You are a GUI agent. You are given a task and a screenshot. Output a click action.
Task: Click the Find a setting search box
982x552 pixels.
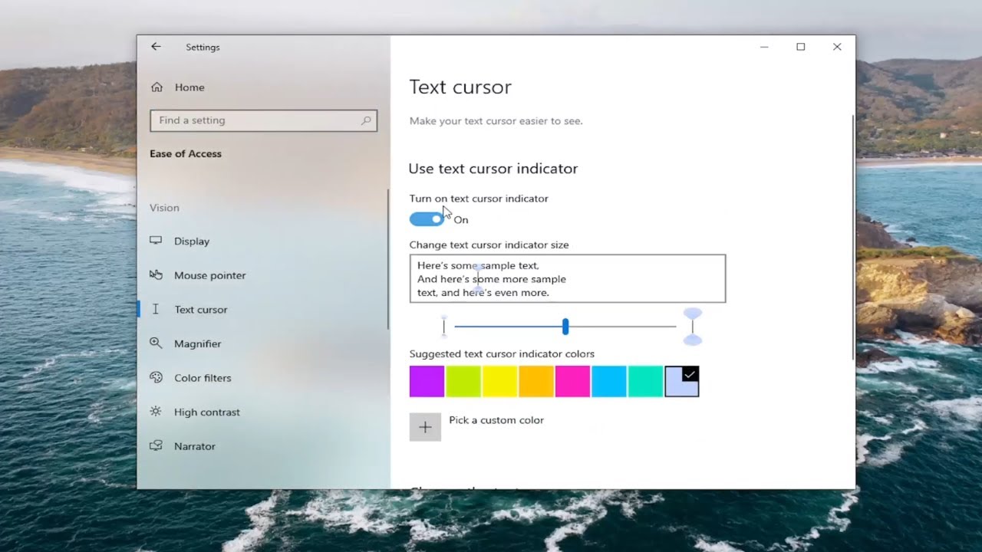click(263, 120)
